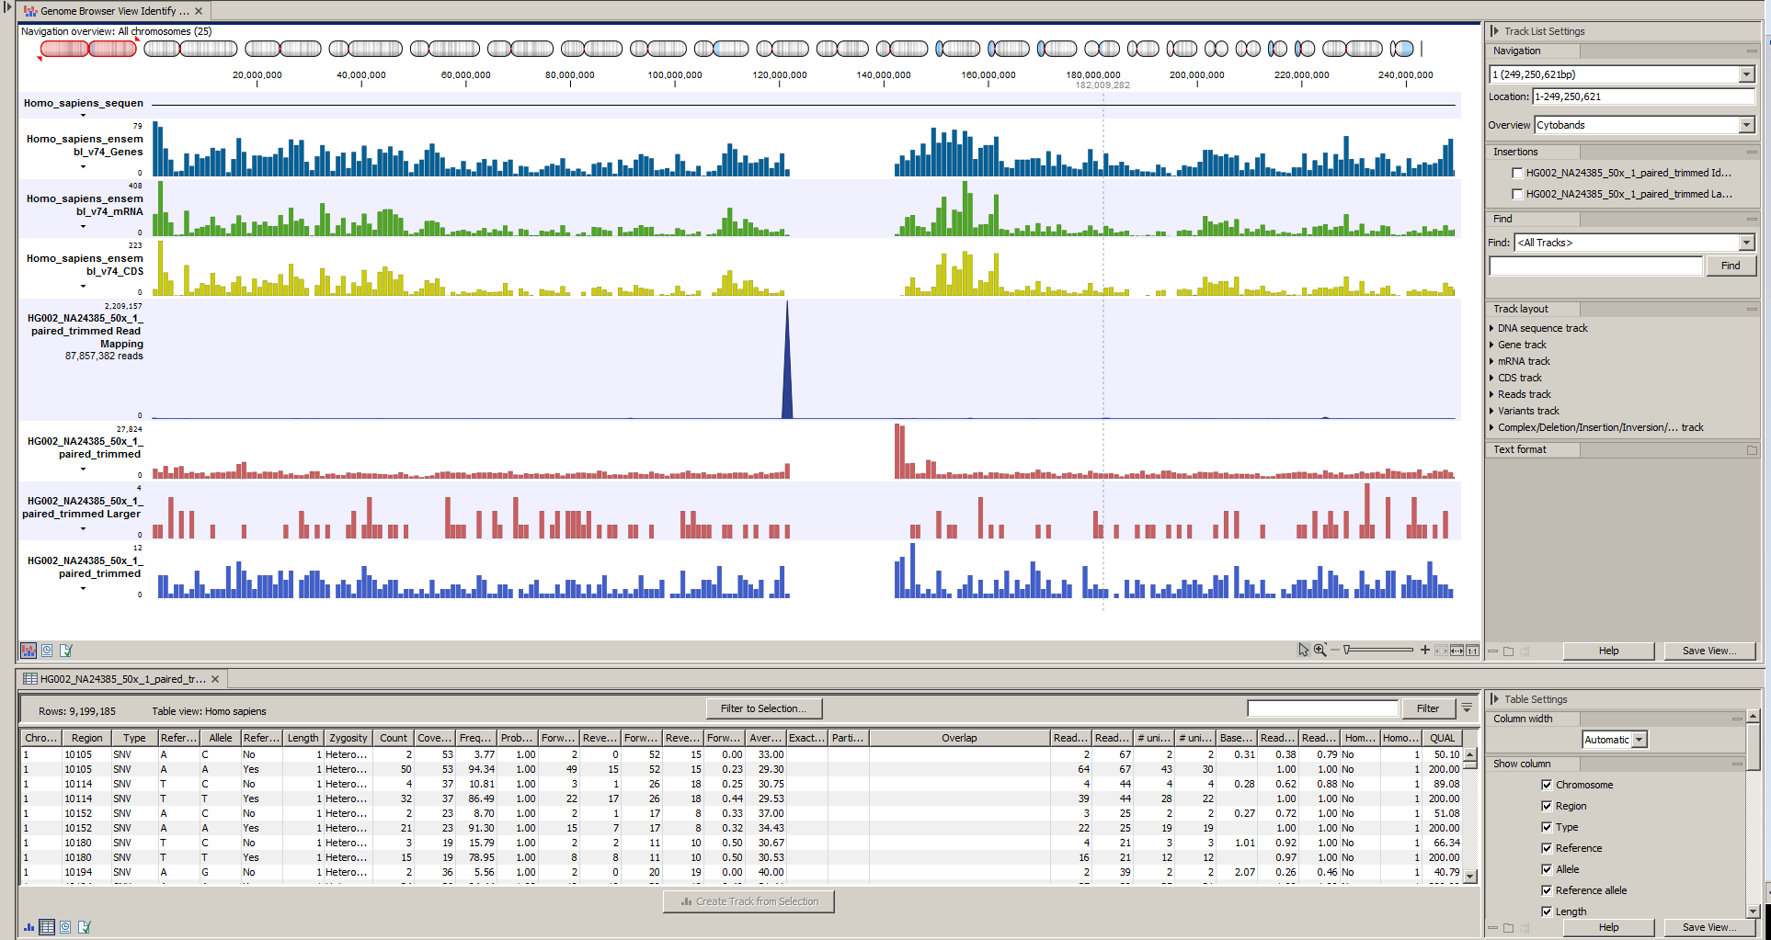
Task: Switch to the genome browser view icon
Action: (x=28, y=651)
